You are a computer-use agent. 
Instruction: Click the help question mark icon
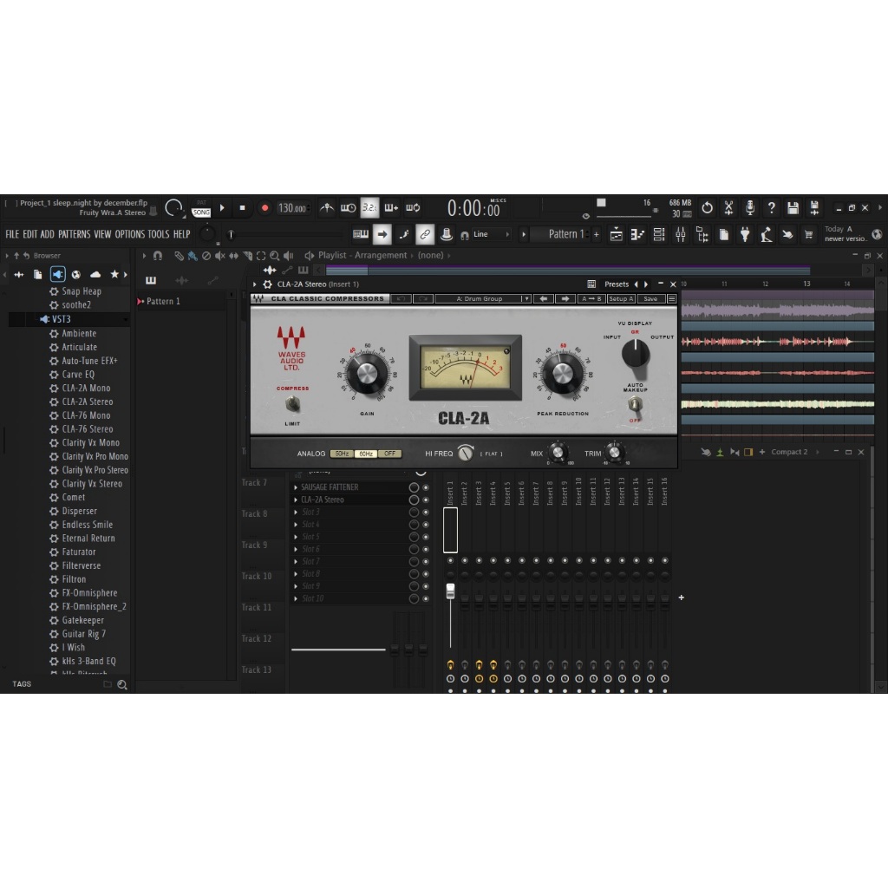[x=771, y=208]
